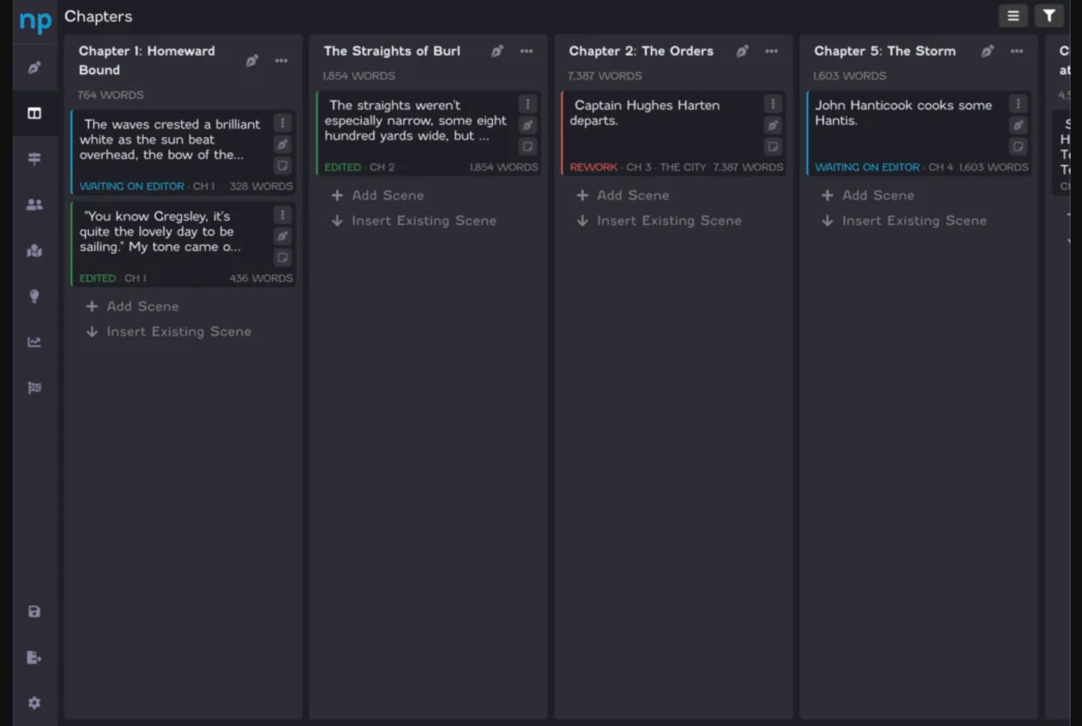Open kebab menu on John Hanticook scene card
Viewport: 1082px width, 726px height.
1018,104
